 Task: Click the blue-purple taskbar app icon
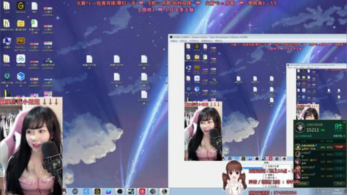(108, 191)
